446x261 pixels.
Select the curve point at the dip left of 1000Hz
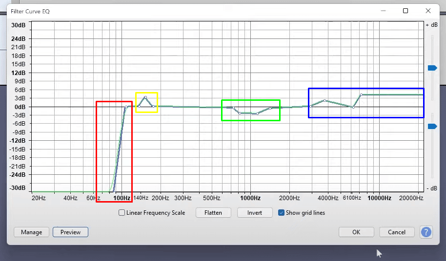(x=240, y=113)
